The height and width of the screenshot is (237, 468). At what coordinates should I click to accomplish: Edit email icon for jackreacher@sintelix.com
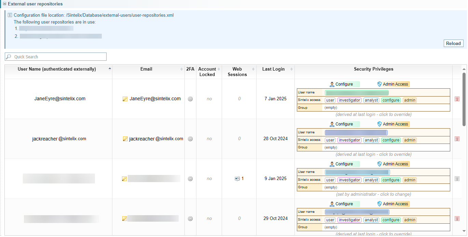tap(125, 139)
